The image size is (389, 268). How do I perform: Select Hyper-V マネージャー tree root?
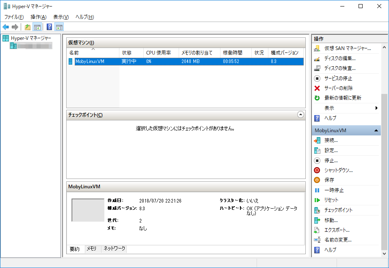point(27,38)
